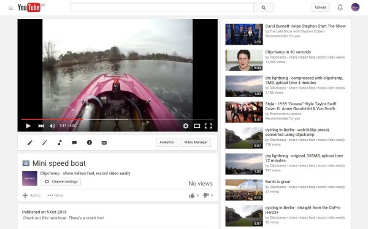Play the Mini speed boat video
This screenshot has height=229, width=368.
[x=28, y=126]
